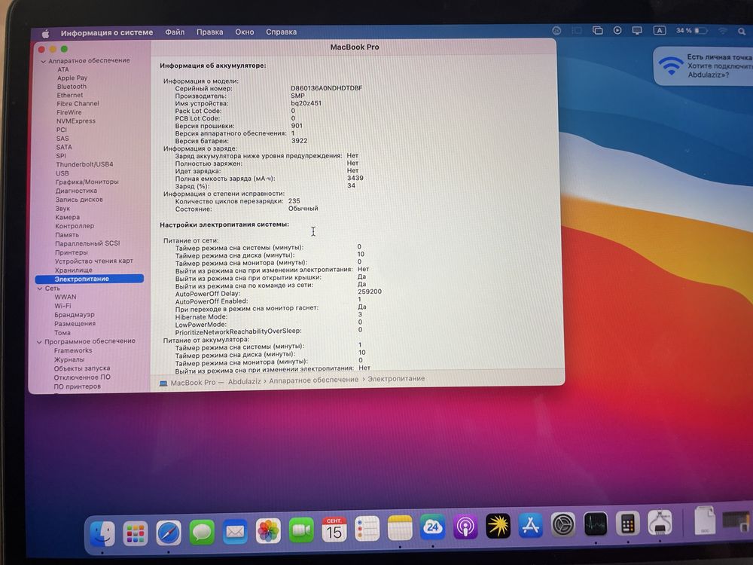The height and width of the screenshot is (565, 753).
Task: Switch input source via A icon
Action: 660,30
